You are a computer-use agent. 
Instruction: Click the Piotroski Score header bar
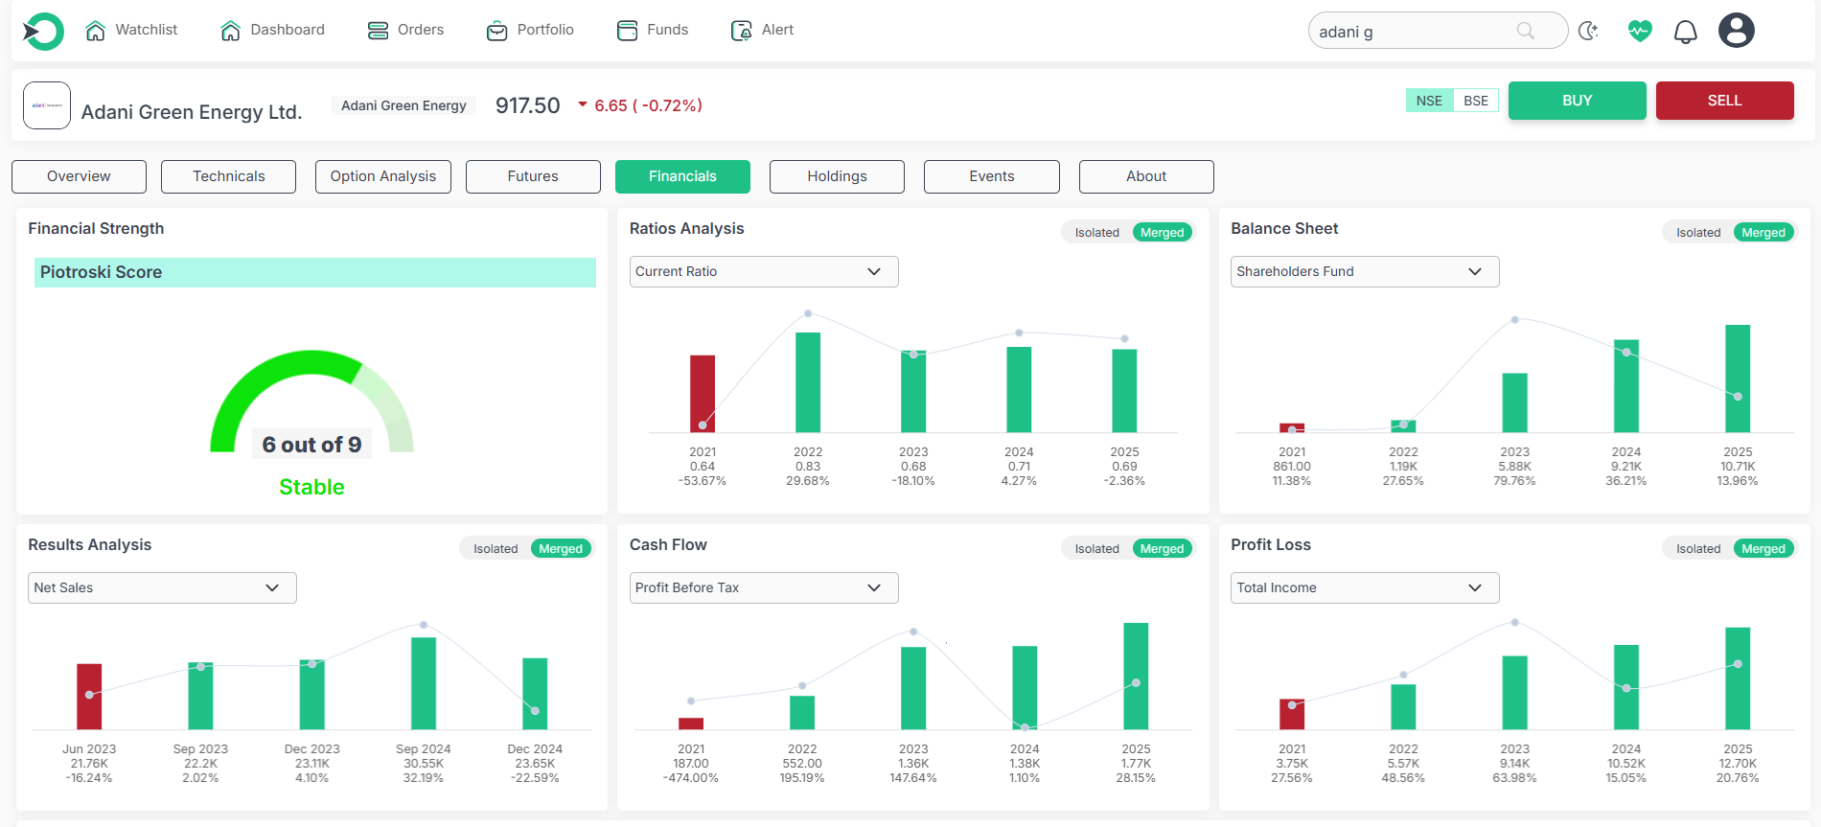[315, 272]
